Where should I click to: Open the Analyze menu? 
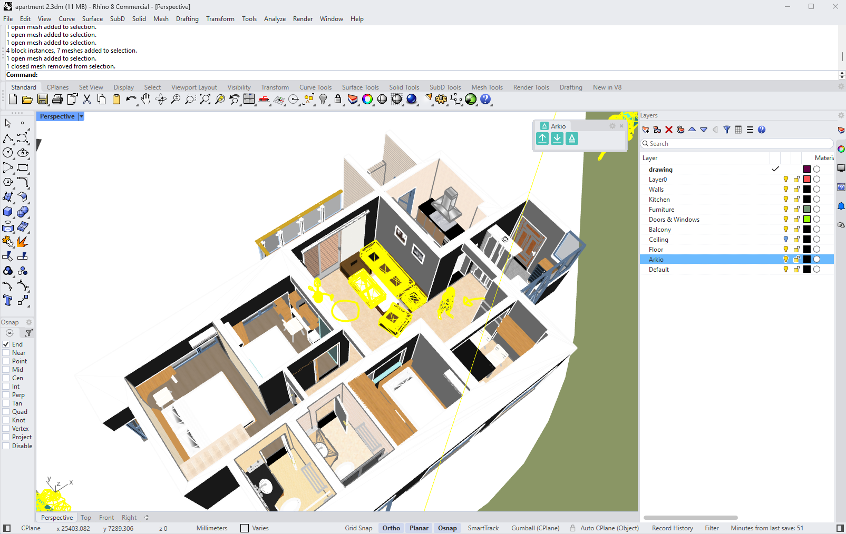click(x=275, y=19)
